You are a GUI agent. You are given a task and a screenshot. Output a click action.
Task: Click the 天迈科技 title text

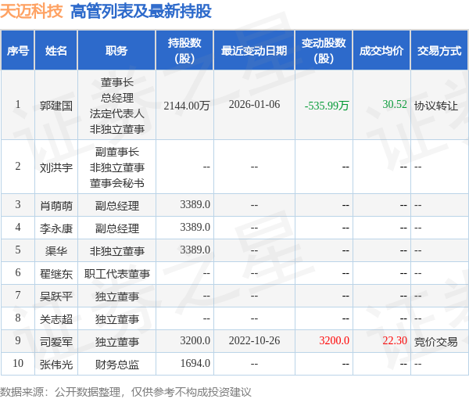[x=31, y=12]
